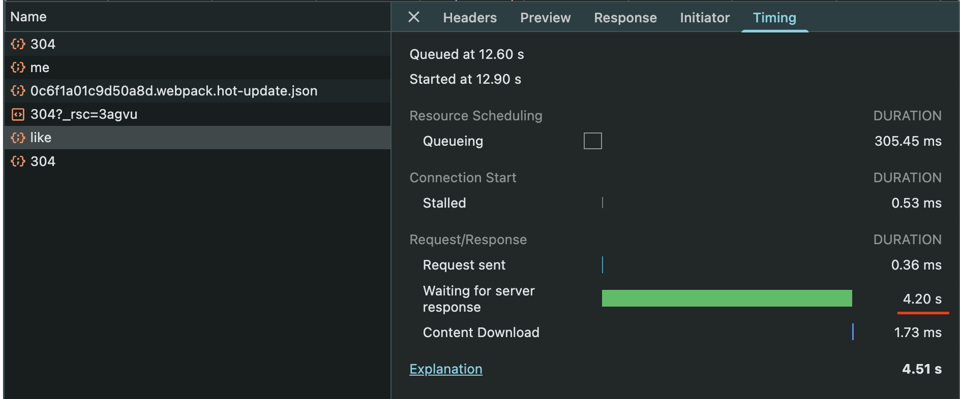Switch to the Headers tab
Screen dimensions: 960x399
[470, 18]
